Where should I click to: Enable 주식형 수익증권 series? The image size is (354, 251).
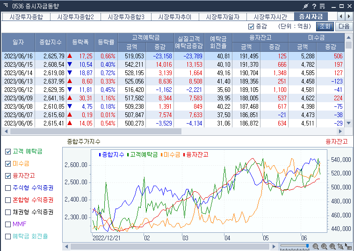click(8, 188)
